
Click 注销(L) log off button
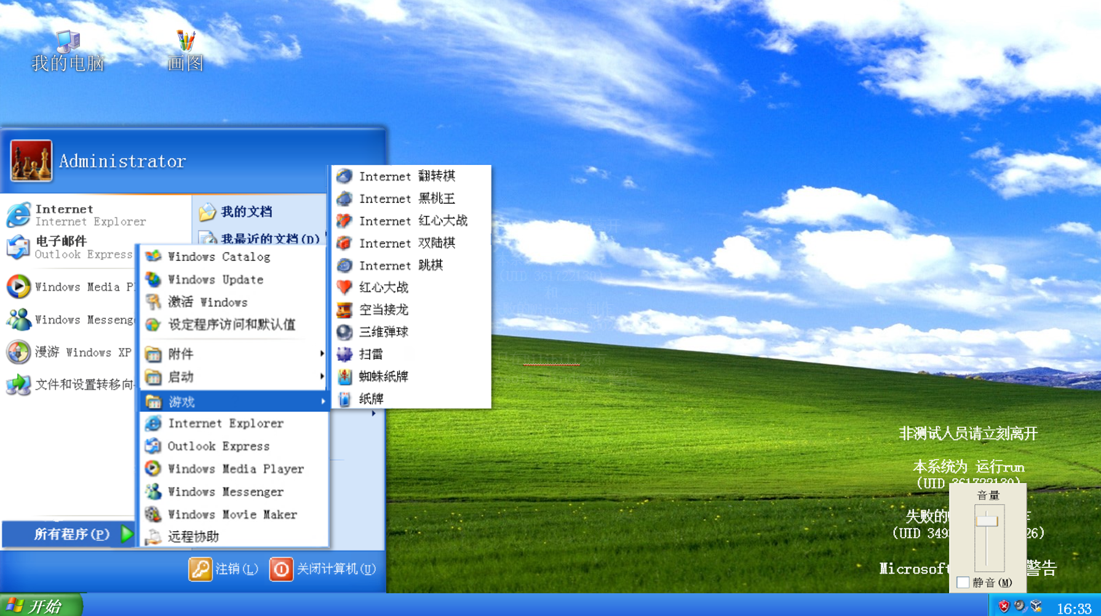[x=224, y=569]
